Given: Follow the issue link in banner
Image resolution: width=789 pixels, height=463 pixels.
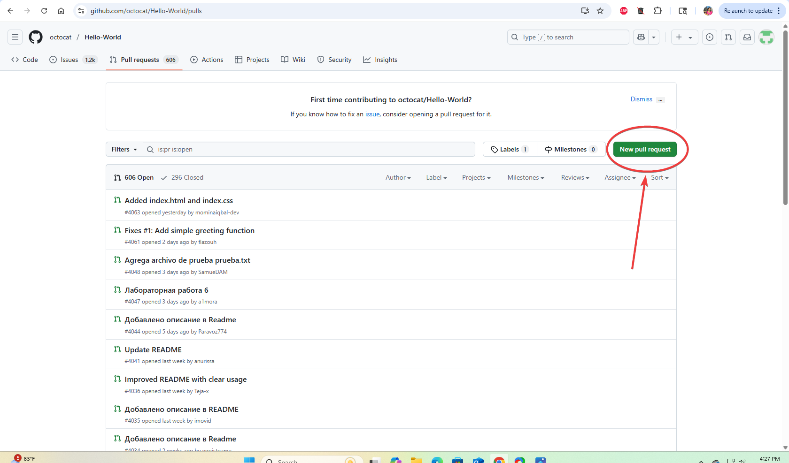Looking at the screenshot, I should pos(372,114).
